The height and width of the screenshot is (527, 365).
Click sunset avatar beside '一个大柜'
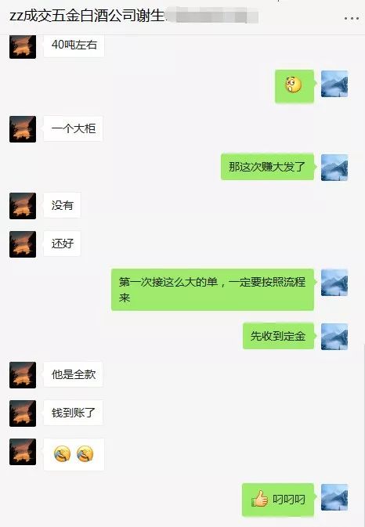(23, 129)
